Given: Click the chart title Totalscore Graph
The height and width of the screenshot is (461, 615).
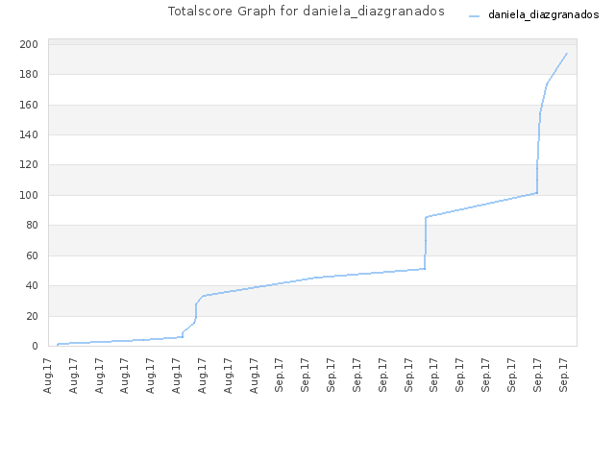Looking at the screenshot, I should tap(306, 11).
